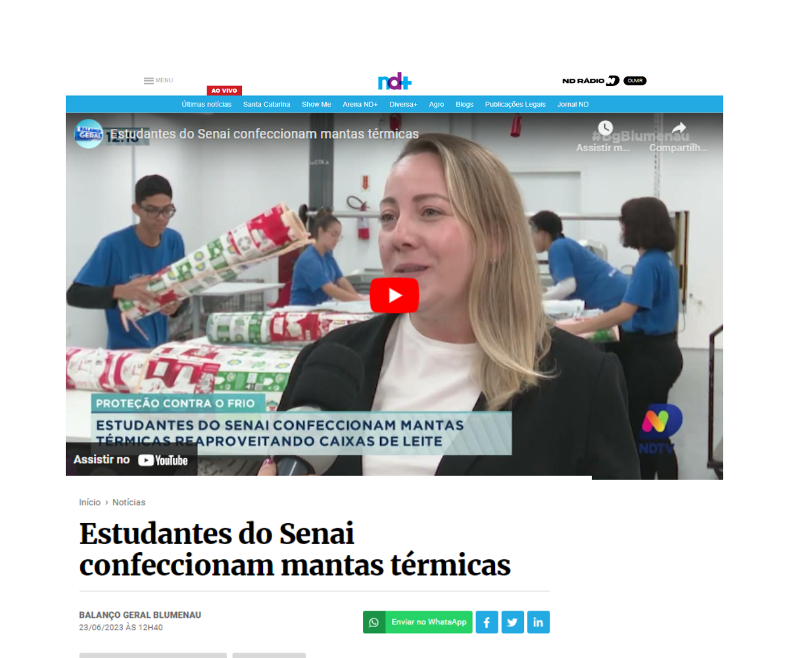Image resolution: width=789 pixels, height=658 pixels.
Task: Play the YouTube video
Action: coord(394,295)
